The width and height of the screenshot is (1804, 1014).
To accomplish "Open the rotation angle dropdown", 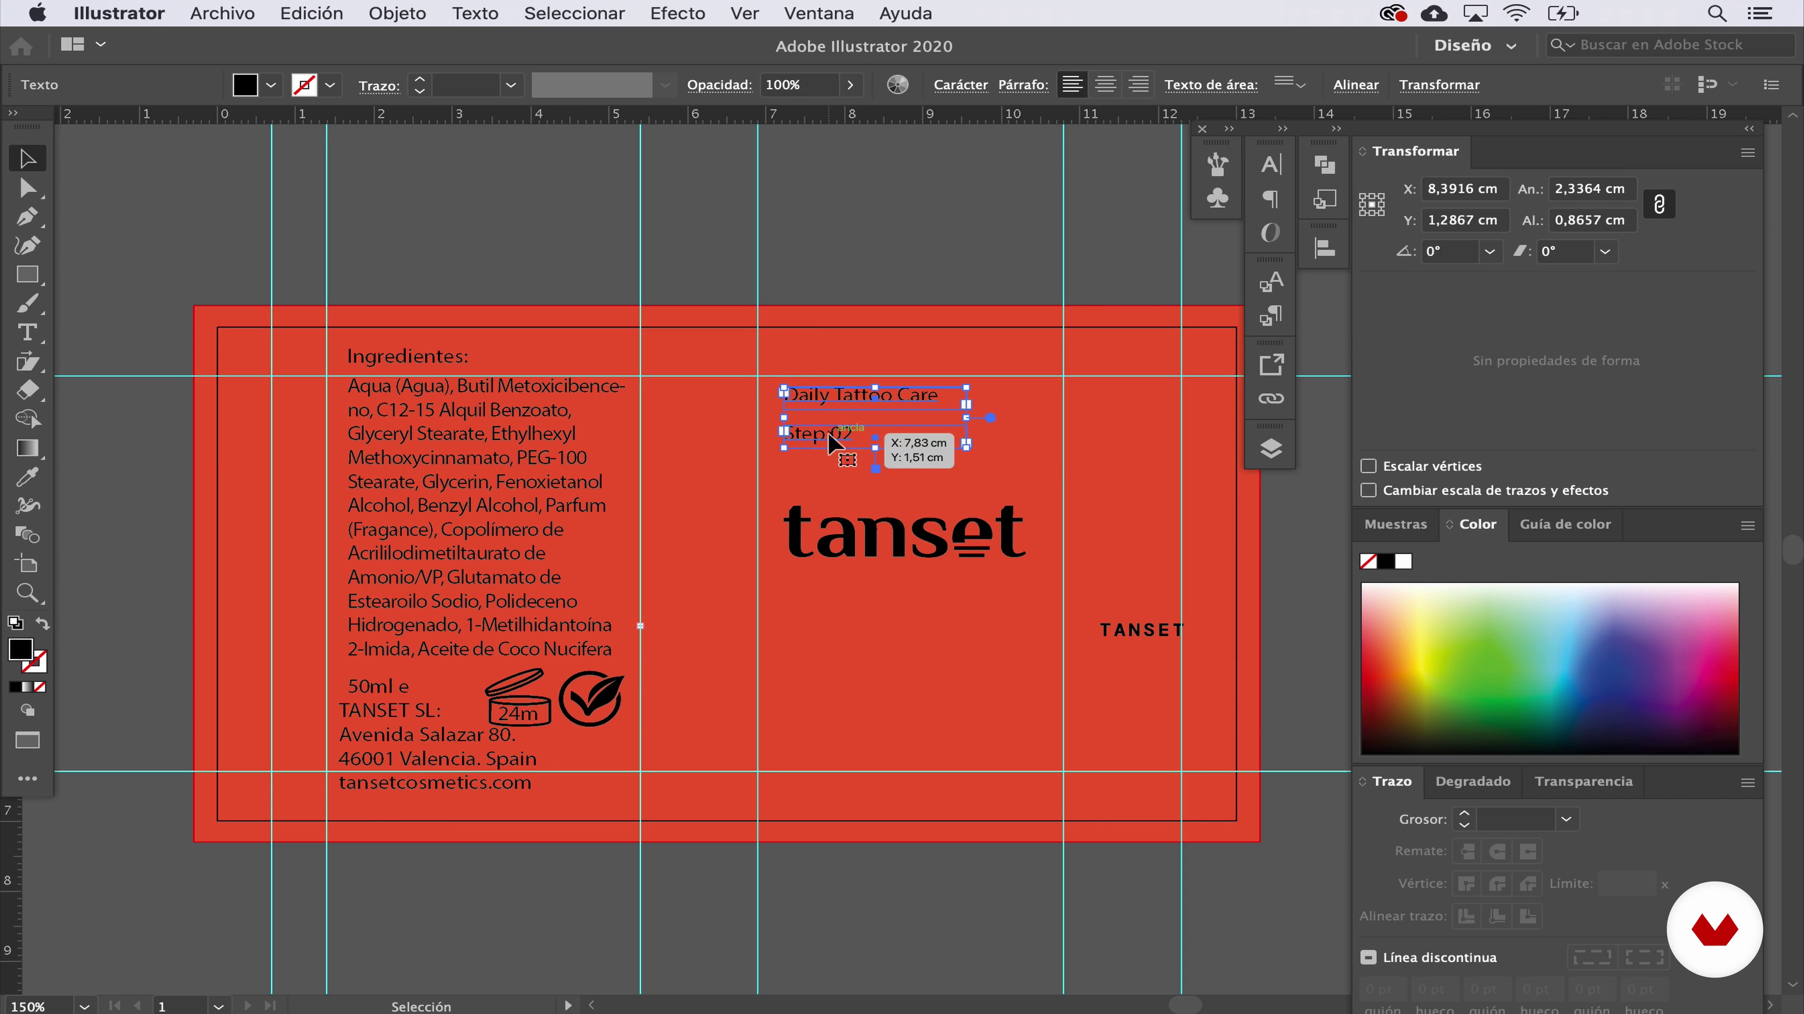I will click(1490, 251).
